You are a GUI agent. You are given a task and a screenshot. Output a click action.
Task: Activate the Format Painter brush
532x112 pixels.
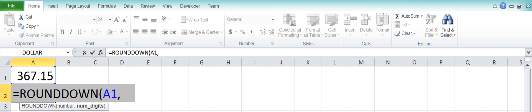pos(21,35)
